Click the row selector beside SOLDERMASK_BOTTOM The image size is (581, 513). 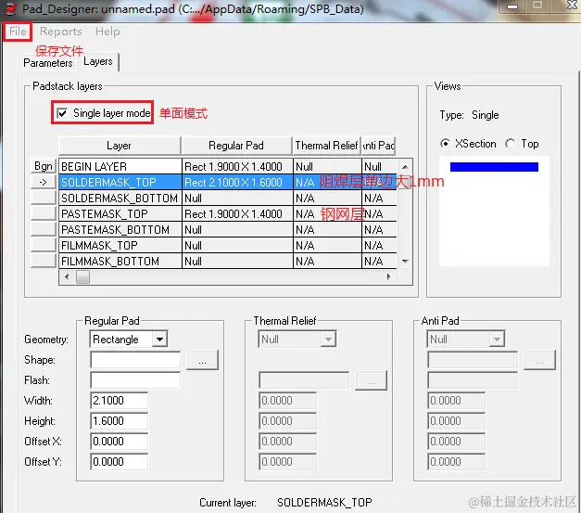pos(44,198)
